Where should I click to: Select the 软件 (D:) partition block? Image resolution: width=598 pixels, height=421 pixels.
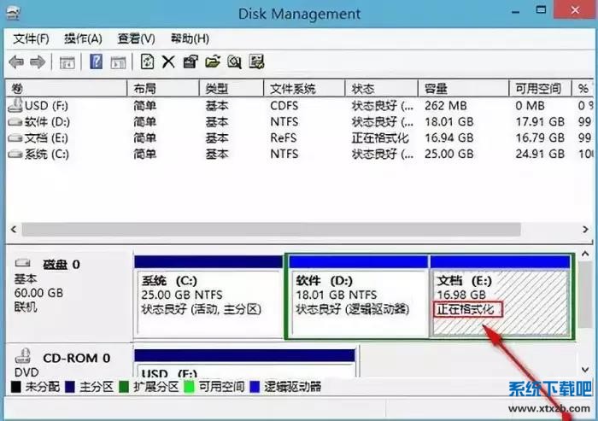(359, 295)
